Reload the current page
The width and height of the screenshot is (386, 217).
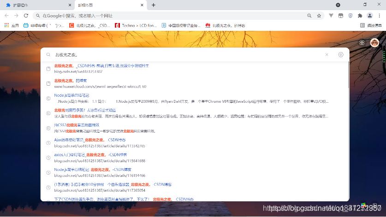pos(26,16)
